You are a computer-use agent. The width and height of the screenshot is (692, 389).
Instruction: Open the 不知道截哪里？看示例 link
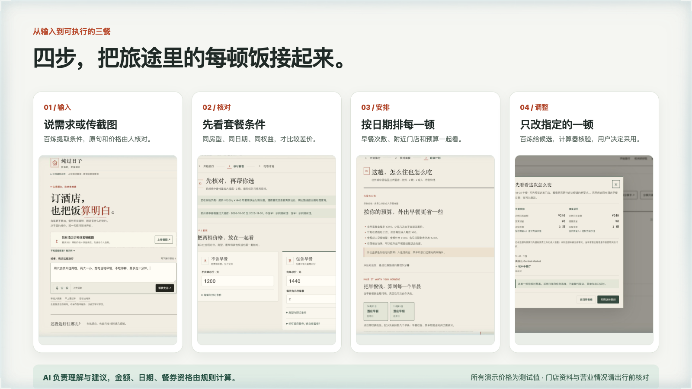click(x=63, y=251)
